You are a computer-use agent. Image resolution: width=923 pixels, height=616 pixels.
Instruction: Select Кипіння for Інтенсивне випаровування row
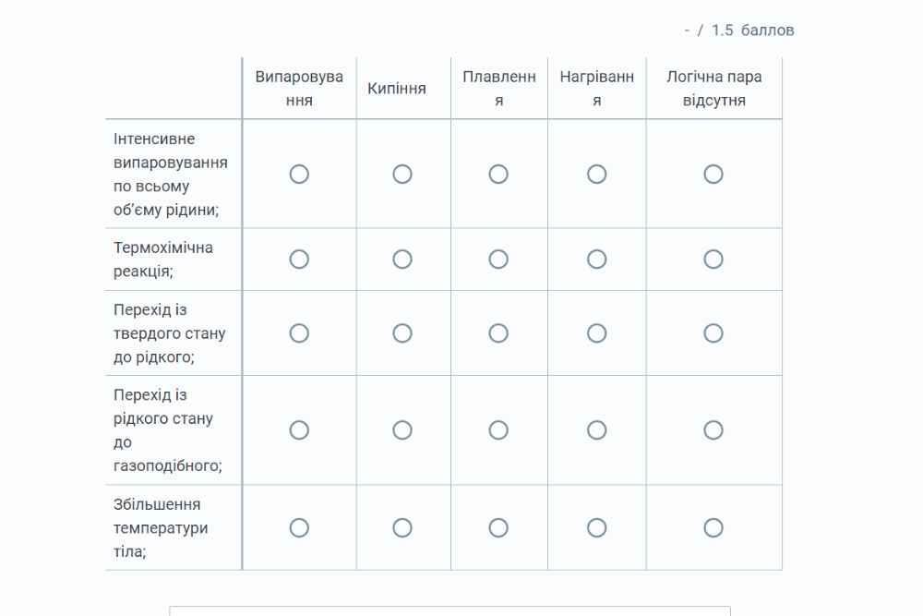(402, 175)
